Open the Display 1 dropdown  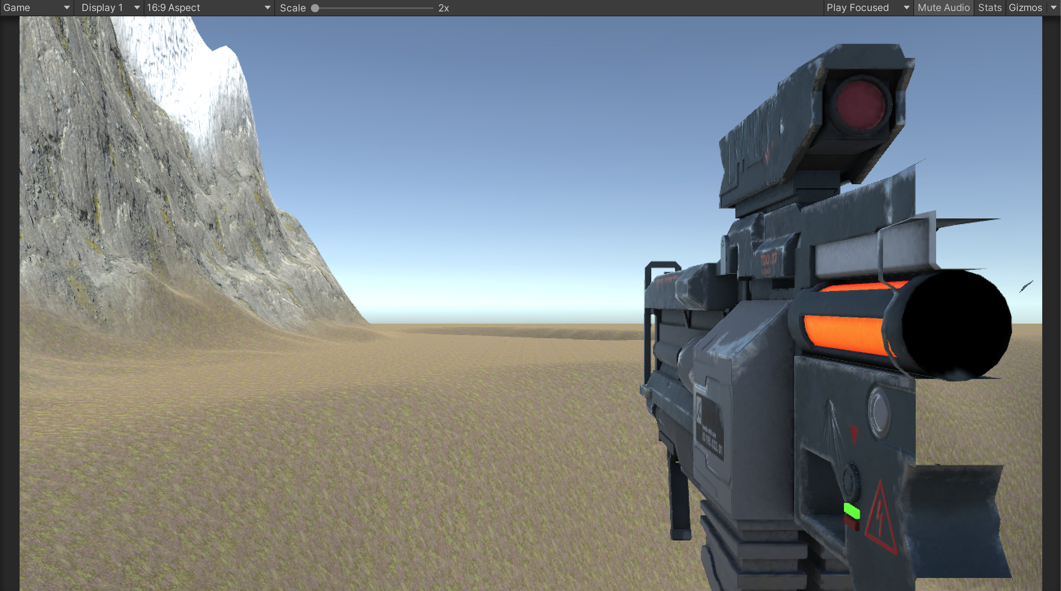tap(109, 8)
